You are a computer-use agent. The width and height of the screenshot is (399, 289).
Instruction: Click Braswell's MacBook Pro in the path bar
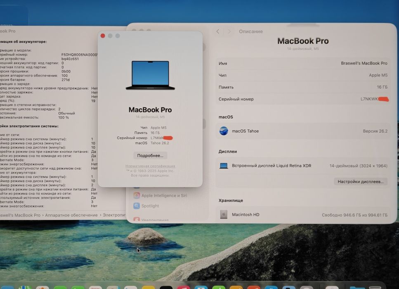(x=20, y=215)
